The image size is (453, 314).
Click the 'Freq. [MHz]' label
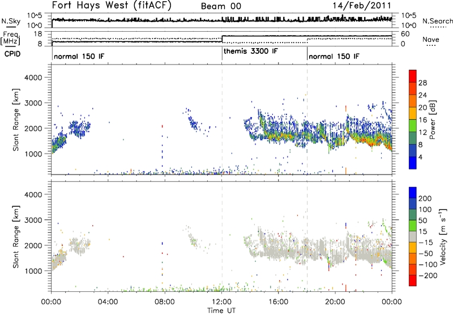coord(11,39)
